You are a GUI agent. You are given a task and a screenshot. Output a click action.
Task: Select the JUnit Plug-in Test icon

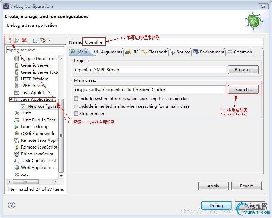[17, 120]
